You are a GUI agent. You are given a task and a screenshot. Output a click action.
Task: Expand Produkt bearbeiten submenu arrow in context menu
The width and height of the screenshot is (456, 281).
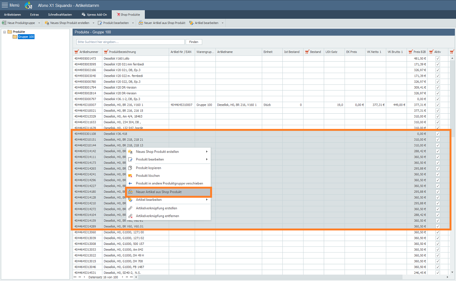(207, 159)
